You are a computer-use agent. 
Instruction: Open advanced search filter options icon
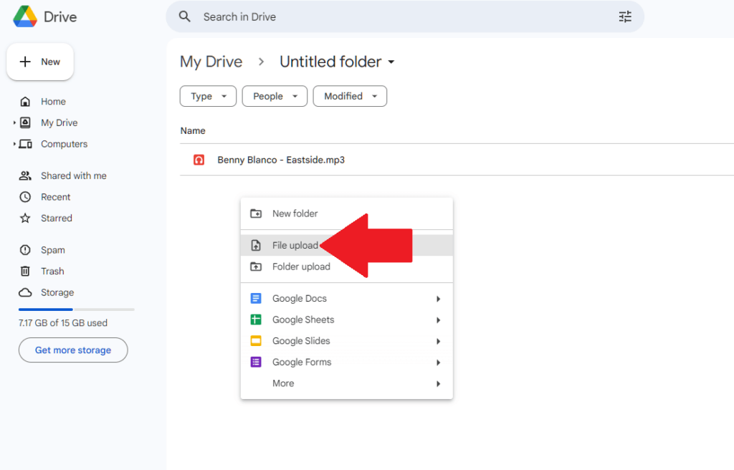tap(625, 17)
